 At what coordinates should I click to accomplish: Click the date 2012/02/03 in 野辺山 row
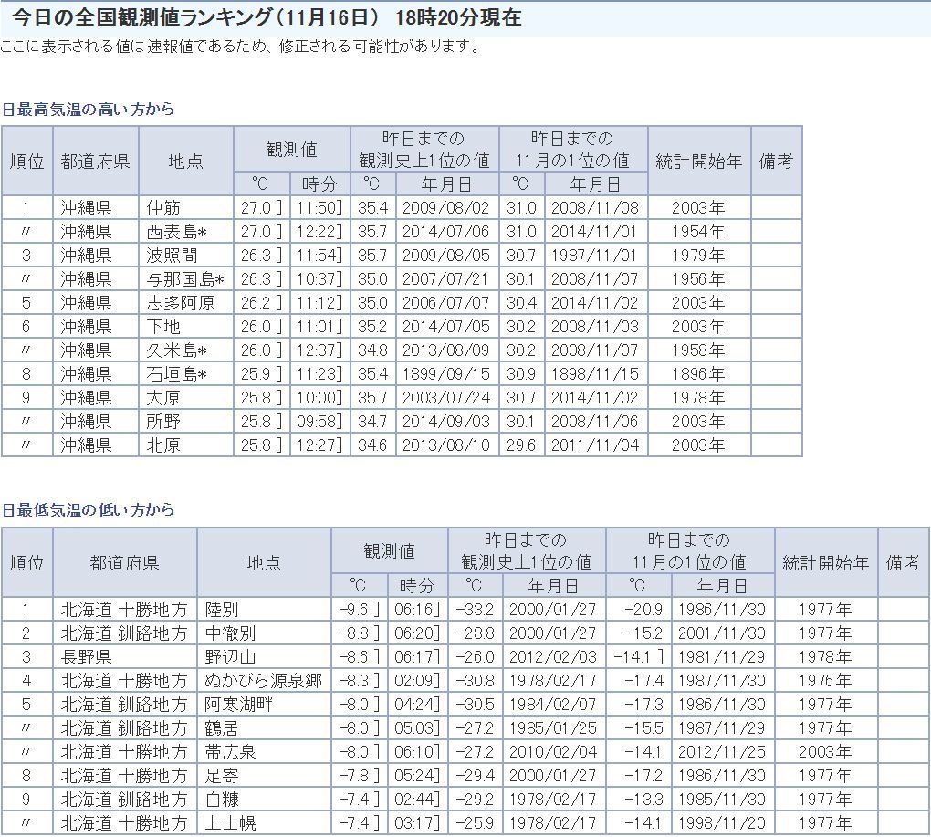coord(553,657)
